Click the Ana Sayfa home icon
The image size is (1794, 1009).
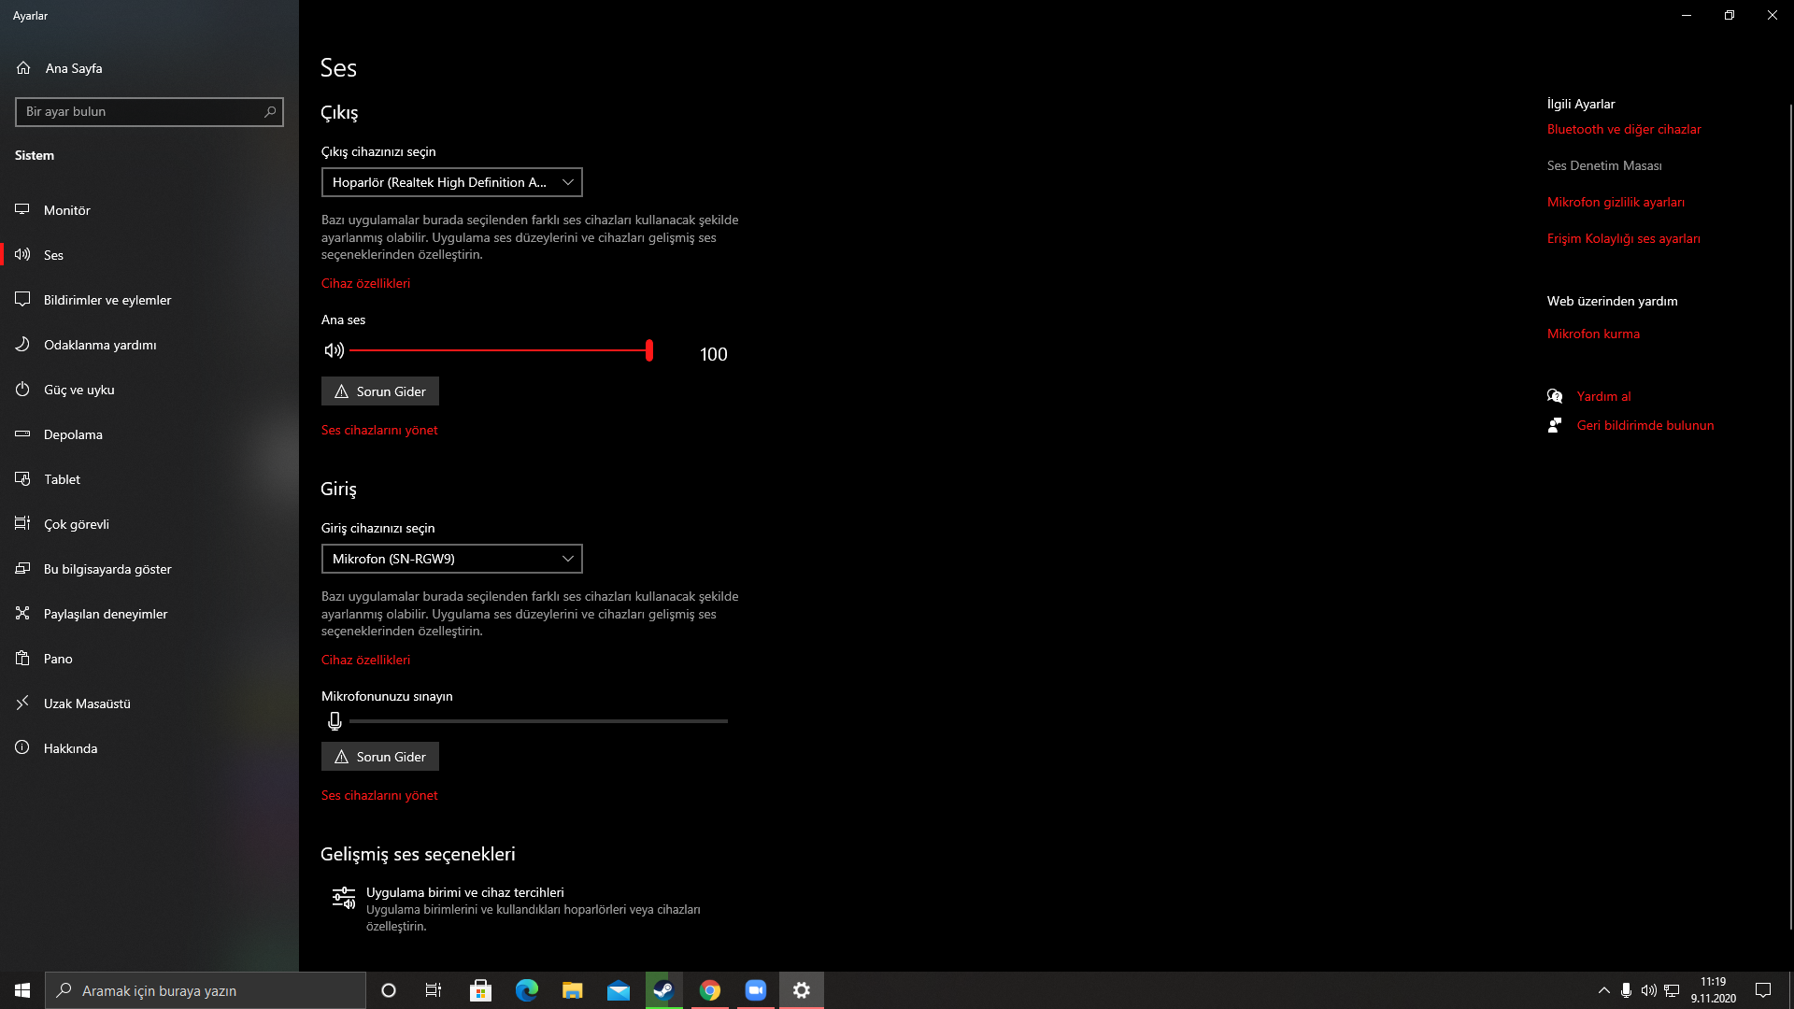(x=23, y=68)
